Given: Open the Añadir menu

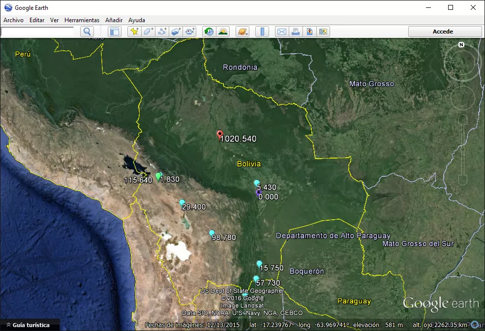Looking at the screenshot, I should pos(114,20).
